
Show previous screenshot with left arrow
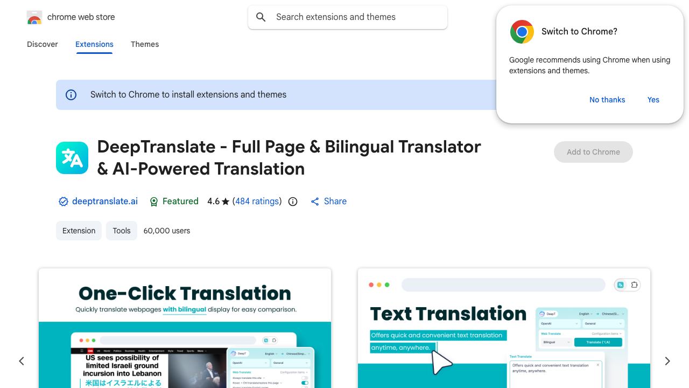(x=22, y=361)
